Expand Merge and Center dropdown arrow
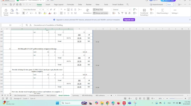191x106 pixels. pyautogui.click(x=109, y=13)
